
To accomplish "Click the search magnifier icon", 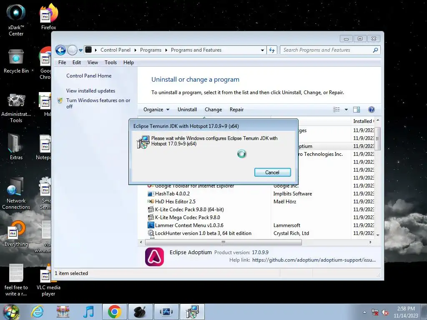I will pos(375,50).
